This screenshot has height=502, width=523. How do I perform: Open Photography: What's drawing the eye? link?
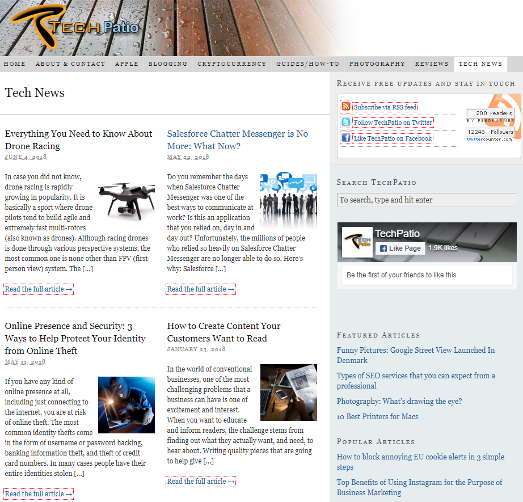point(399,401)
